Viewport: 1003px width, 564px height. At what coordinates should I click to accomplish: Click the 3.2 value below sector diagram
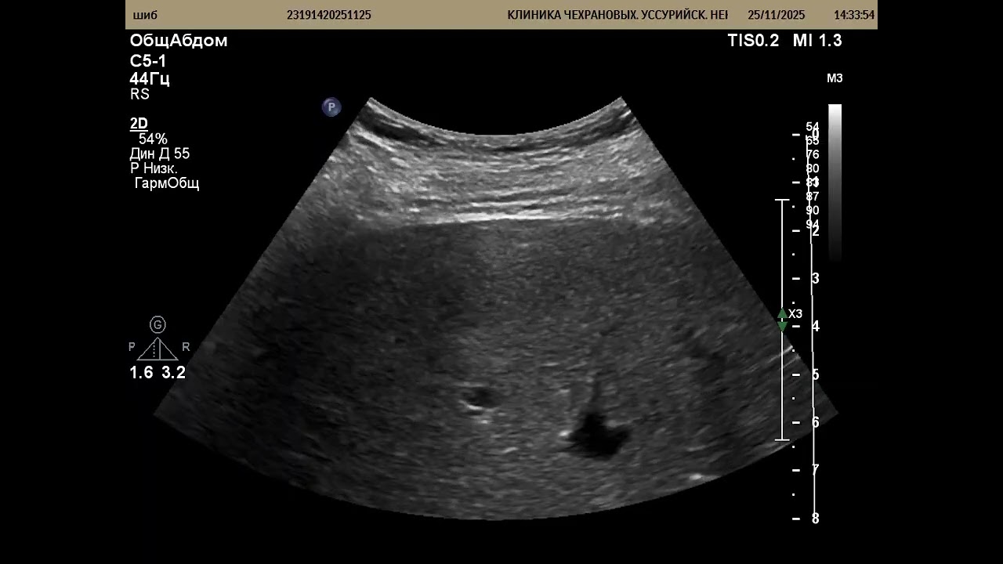click(174, 373)
